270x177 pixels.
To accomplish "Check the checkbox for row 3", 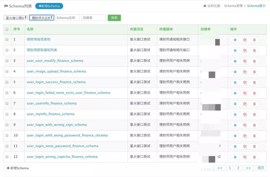I will (x=7, y=61).
